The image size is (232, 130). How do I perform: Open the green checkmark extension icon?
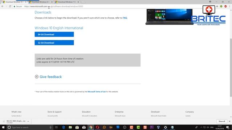[221, 6]
